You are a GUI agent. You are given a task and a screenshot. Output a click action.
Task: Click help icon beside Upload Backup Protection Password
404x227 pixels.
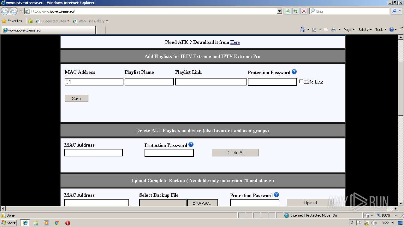pos(276,195)
